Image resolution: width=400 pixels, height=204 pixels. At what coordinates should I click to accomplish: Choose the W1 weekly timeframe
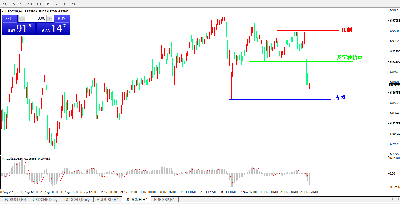(x=66, y=4)
